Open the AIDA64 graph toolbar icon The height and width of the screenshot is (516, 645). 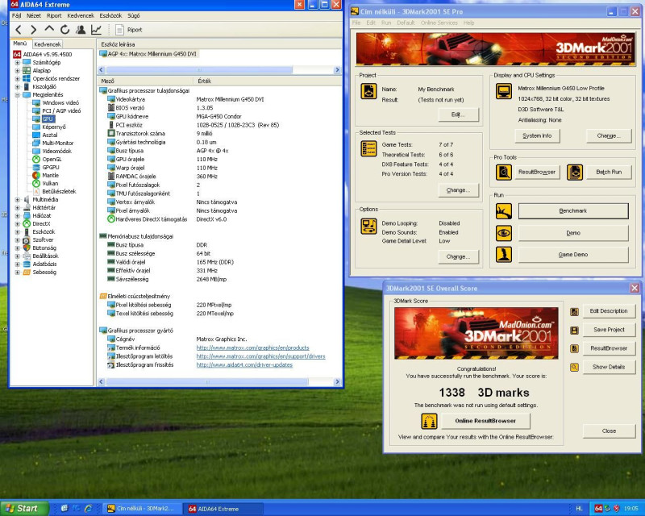tap(96, 29)
